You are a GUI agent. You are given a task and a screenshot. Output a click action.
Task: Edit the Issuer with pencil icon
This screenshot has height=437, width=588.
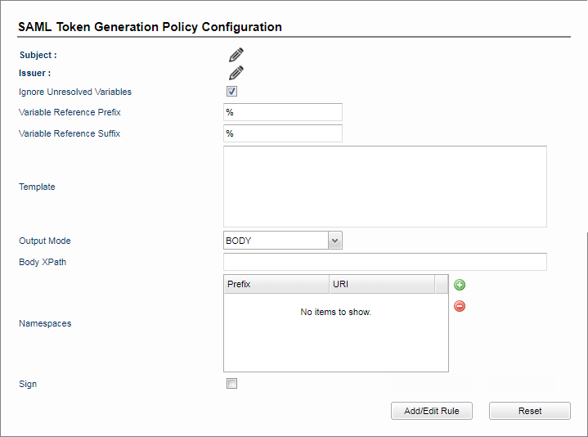236,73
